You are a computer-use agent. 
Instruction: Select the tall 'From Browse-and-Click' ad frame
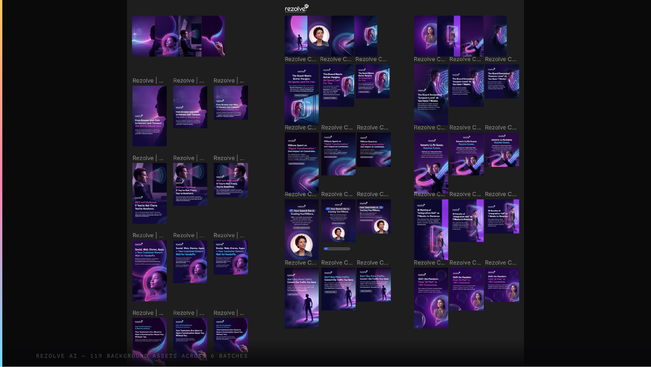[150, 116]
